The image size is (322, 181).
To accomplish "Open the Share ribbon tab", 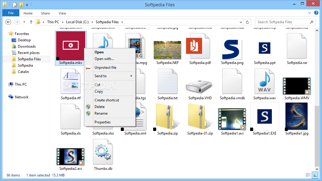I will coord(45,13).
